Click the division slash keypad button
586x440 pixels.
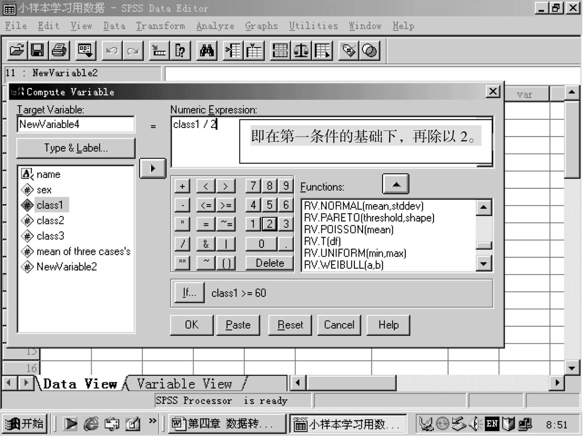[182, 244]
